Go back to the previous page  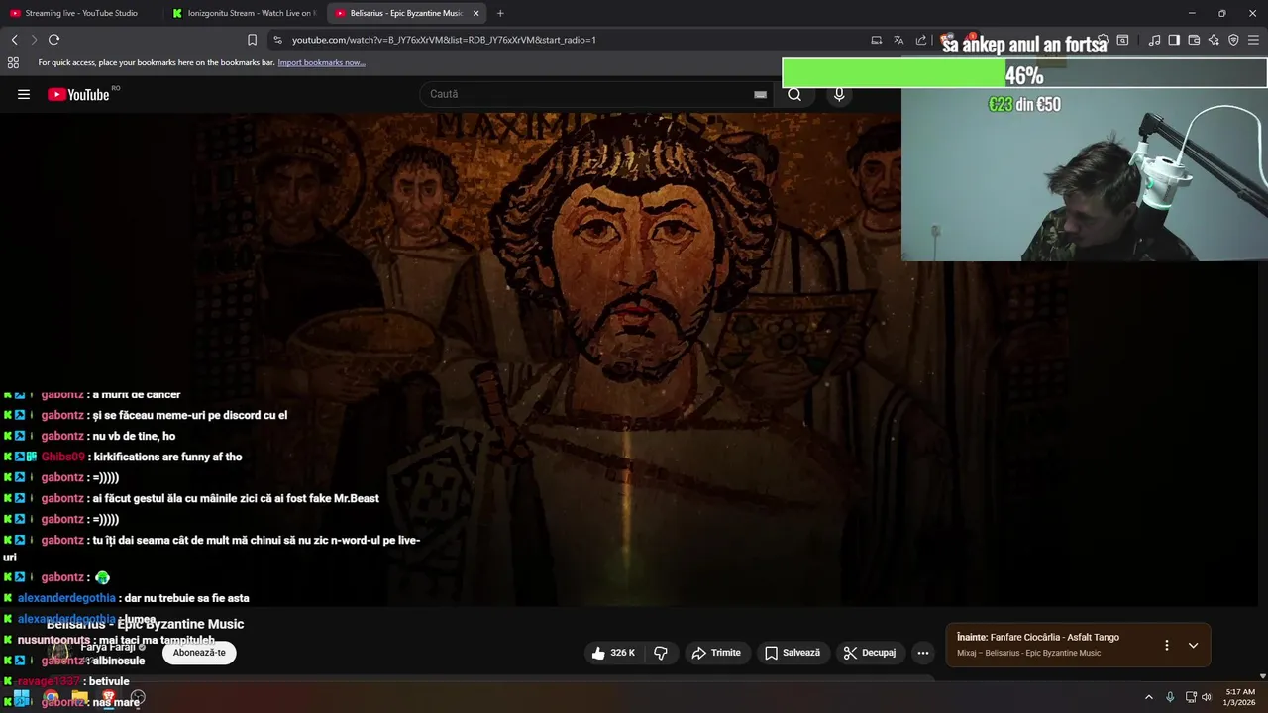tap(14, 40)
